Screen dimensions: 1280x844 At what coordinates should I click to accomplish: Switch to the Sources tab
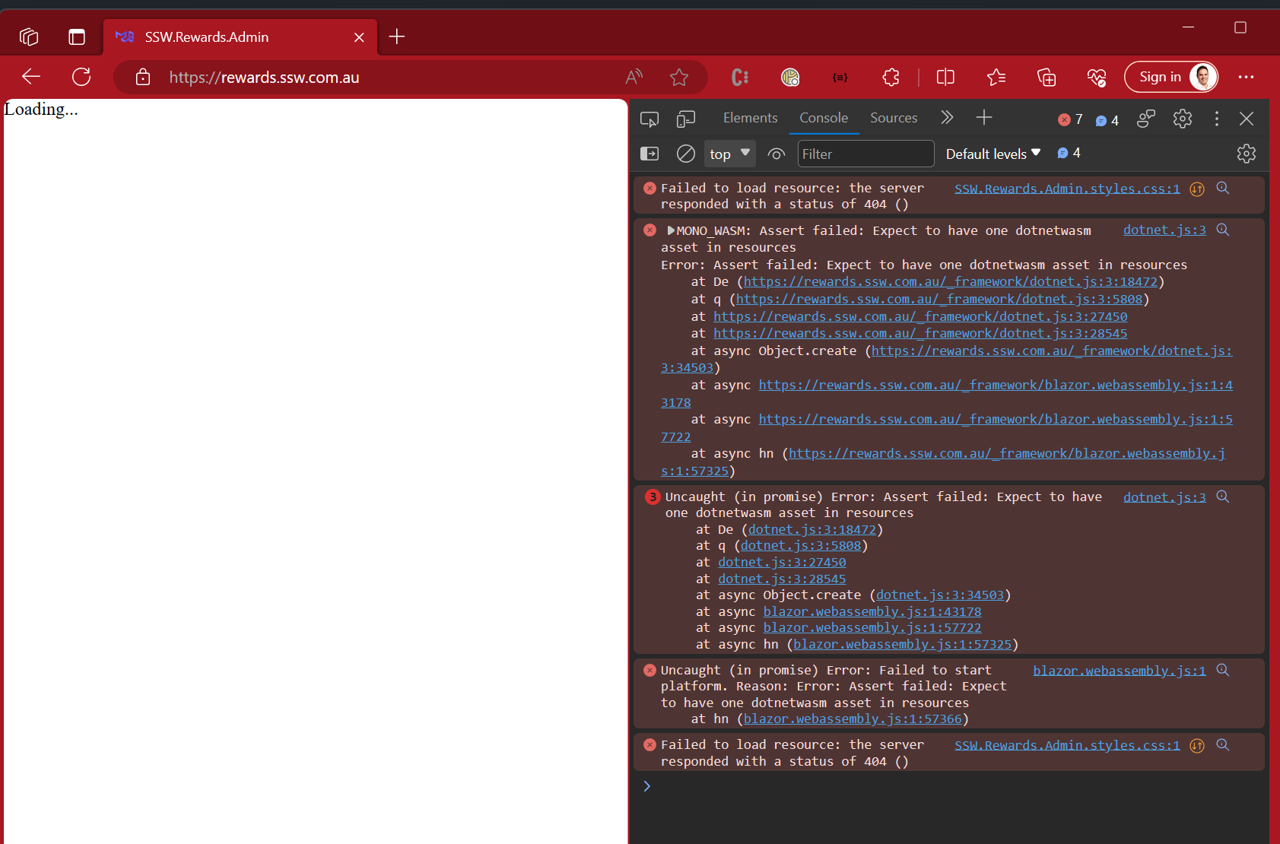(894, 118)
